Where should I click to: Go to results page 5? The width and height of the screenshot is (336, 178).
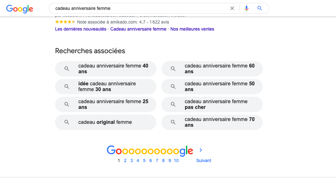coord(144,160)
